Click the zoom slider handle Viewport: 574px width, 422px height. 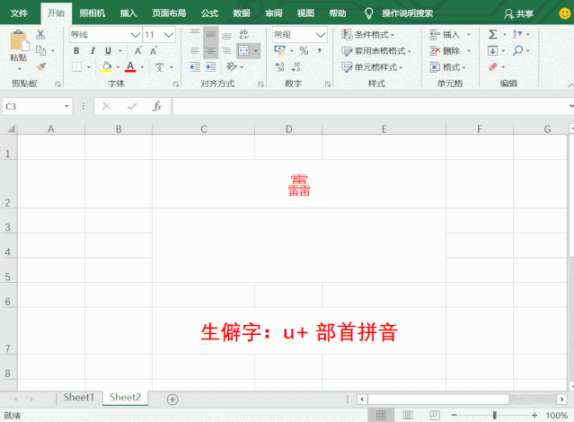click(x=495, y=415)
